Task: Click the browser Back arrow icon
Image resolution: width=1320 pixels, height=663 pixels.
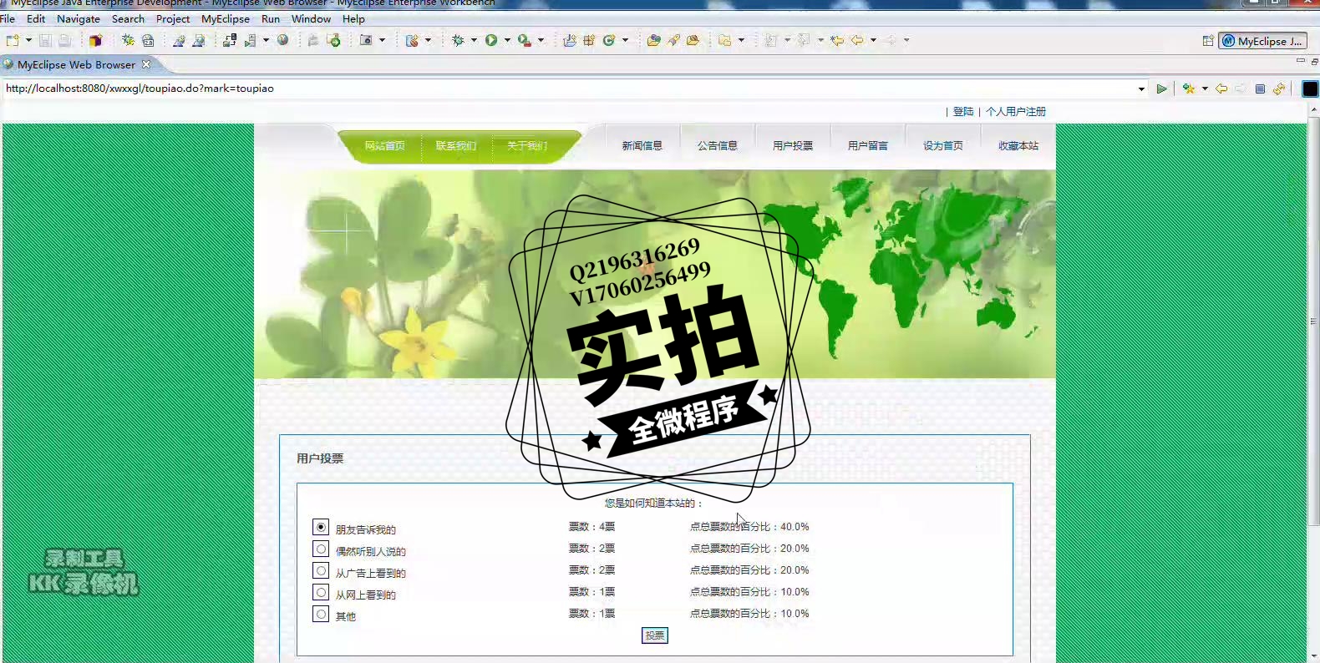Action: 1221,89
